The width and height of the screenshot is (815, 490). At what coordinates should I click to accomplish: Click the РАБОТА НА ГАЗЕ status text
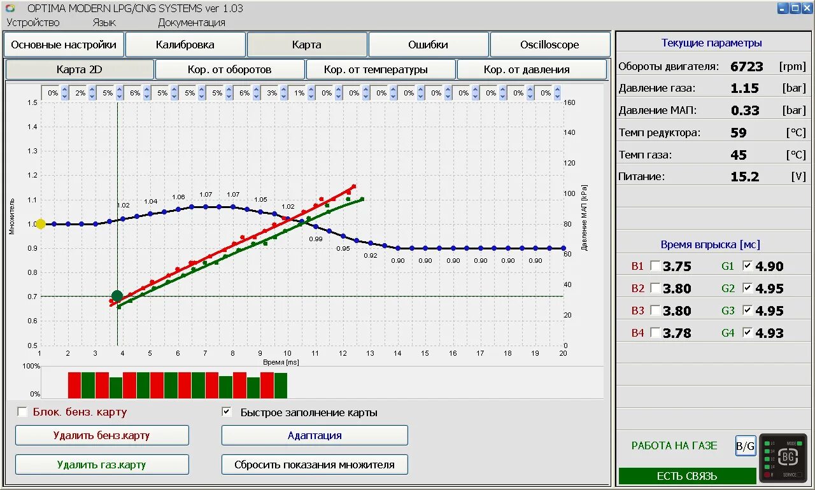pyautogui.click(x=674, y=445)
